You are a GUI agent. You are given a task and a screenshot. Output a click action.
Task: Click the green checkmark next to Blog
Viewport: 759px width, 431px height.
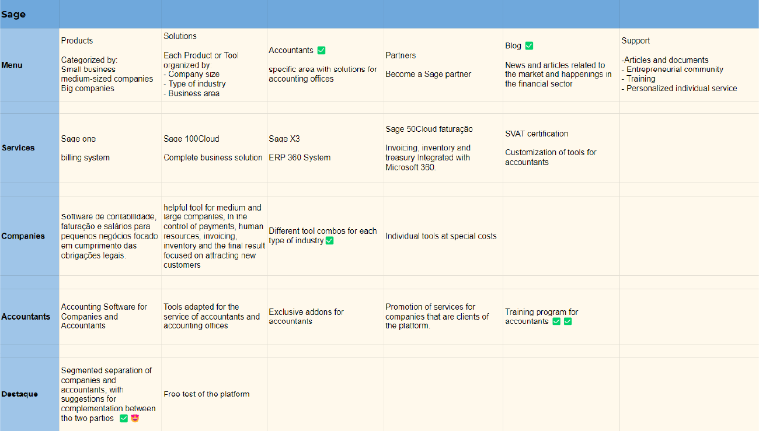click(529, 45)
